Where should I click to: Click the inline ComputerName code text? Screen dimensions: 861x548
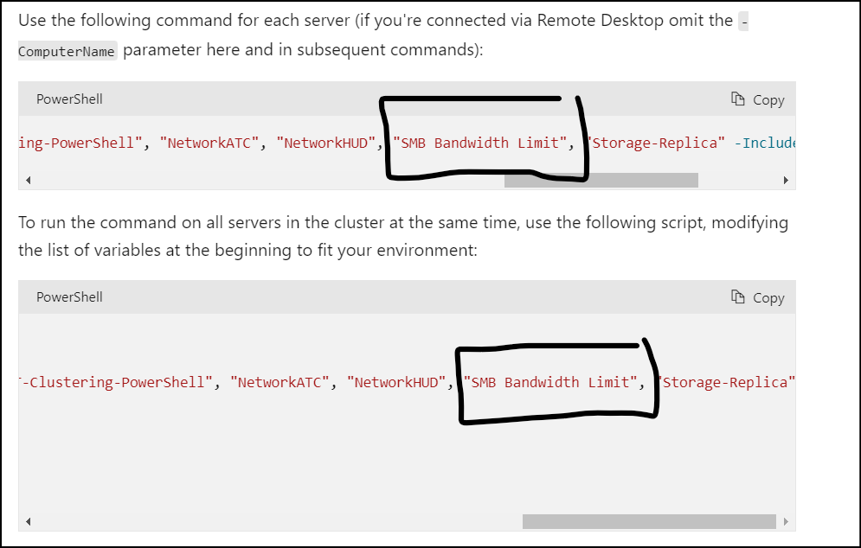67,52
